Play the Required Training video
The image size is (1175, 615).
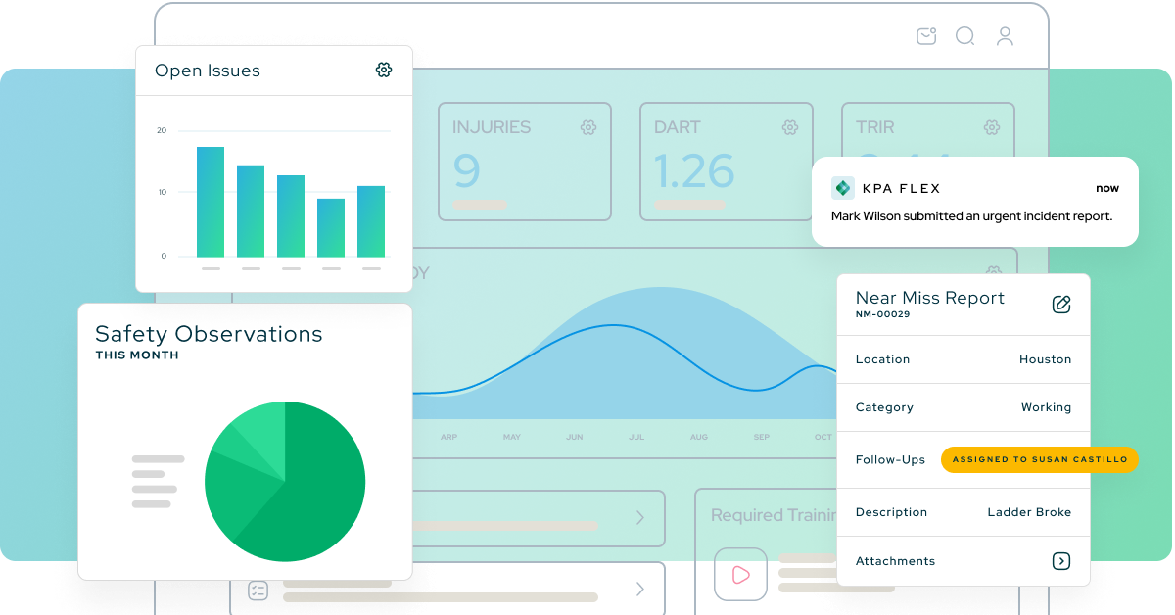(740, 575)
